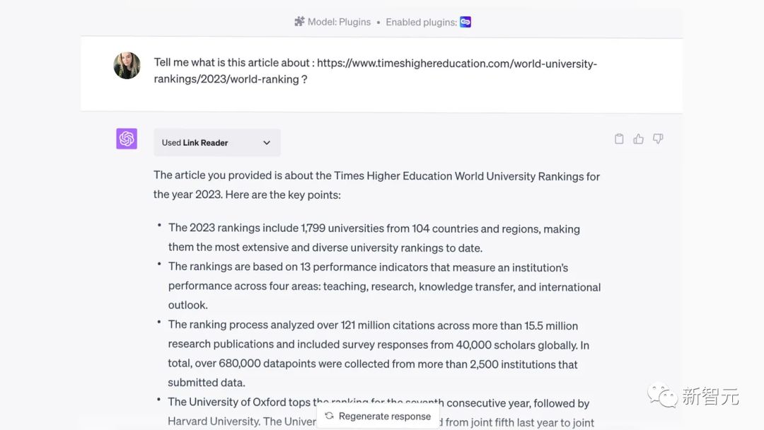Click the enabled Link Reader plugin icon
764x430 pixels.
[465, 22]
